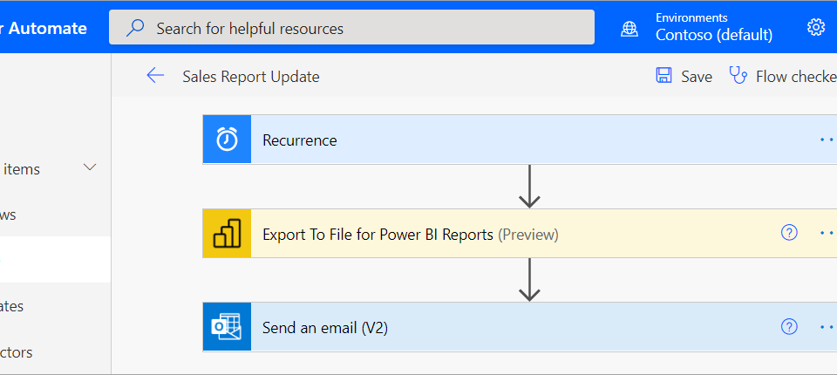Expand the Recurrence step card
Image resolution: width=837 pixels, height=375 pixels.
click(523, 140)
